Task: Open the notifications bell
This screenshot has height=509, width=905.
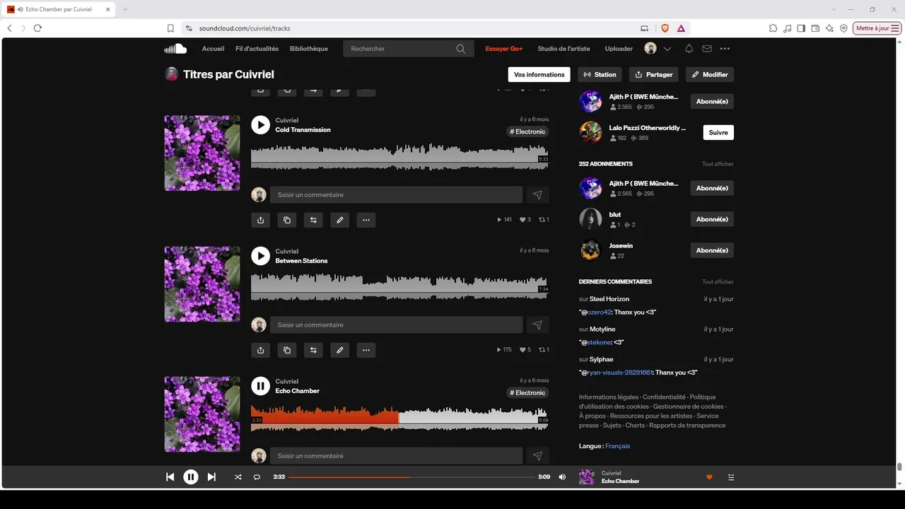Action: click(x=689, y=49)
